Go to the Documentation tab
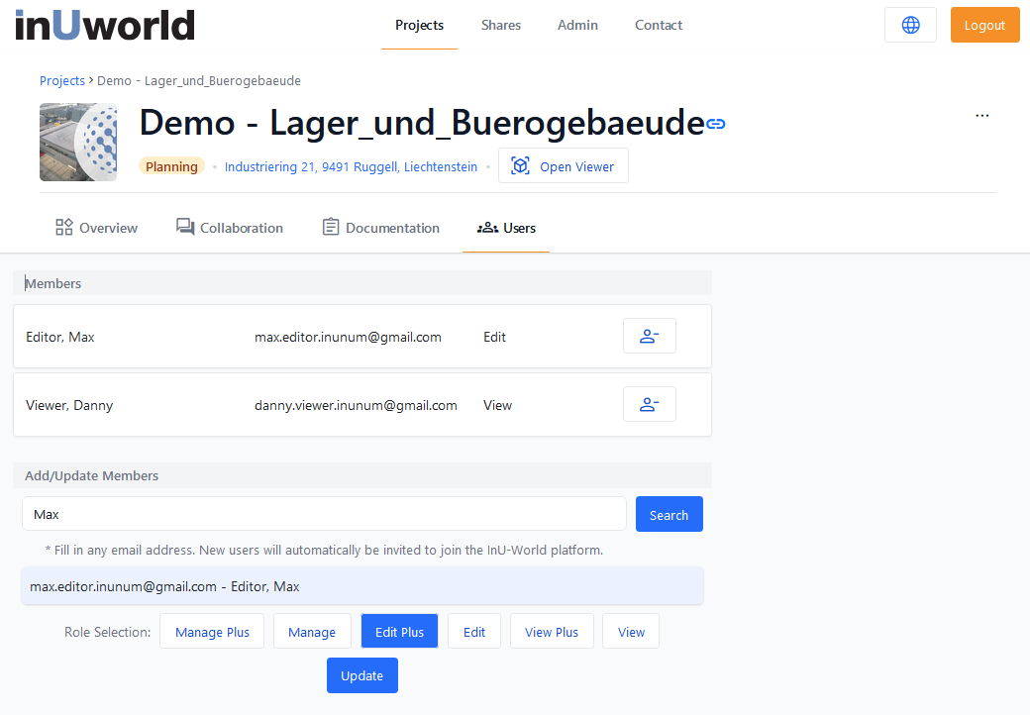Screen dimensions: 1030x715 coord(381,228)
